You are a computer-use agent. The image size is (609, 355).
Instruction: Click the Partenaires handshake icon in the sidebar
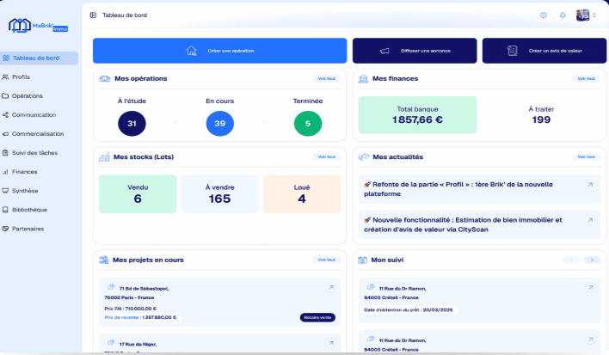[x=6, y=228]
